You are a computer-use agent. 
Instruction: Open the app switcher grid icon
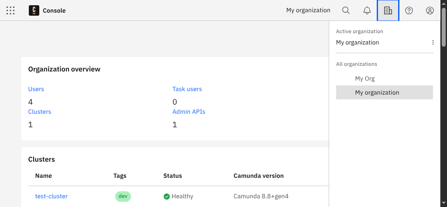(x=10, y=10)
